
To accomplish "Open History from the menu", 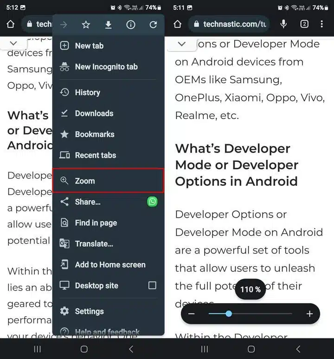I will 108,93.
